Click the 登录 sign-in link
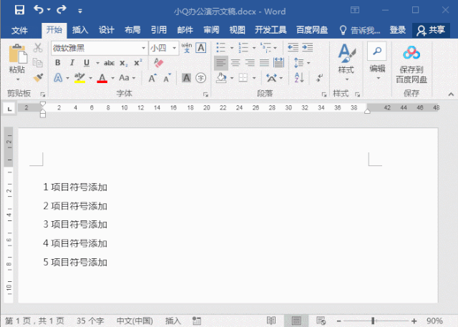This screenshot has height=327, width=458. (x=398, y=30)
